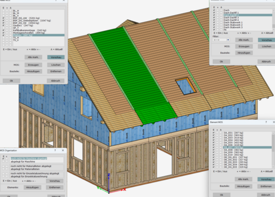Click Erzeugen in the Filter dialog

244,46
